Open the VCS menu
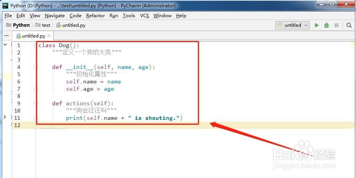The height and width of the screenshot is (178, 356). tap(144, 16)
